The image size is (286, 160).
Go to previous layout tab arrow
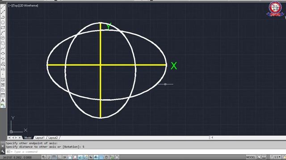(x=13, y=138)
